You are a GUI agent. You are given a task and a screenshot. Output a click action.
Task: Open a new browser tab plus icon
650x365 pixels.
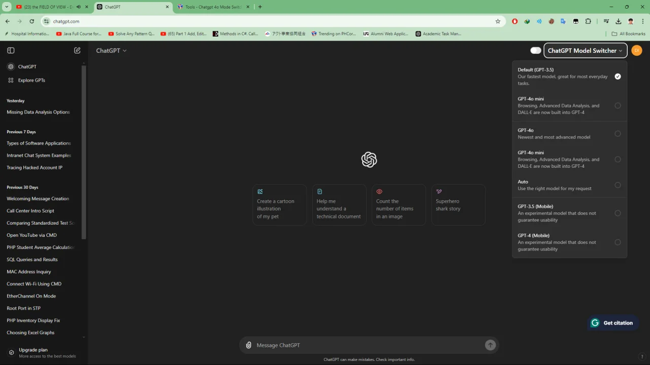260,7
